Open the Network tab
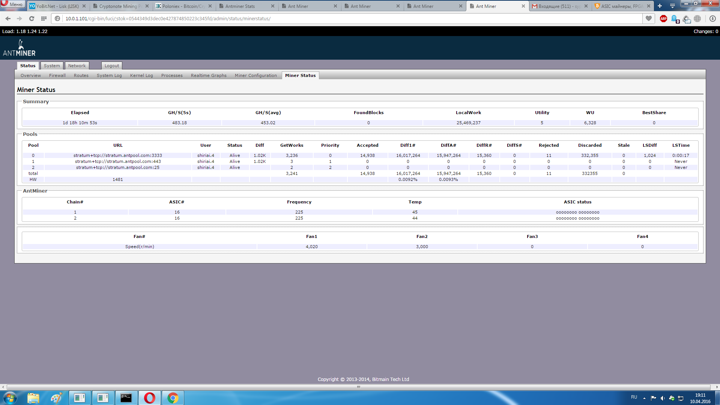The width and height of the screenshot is (720, 405). click(77, 66)
